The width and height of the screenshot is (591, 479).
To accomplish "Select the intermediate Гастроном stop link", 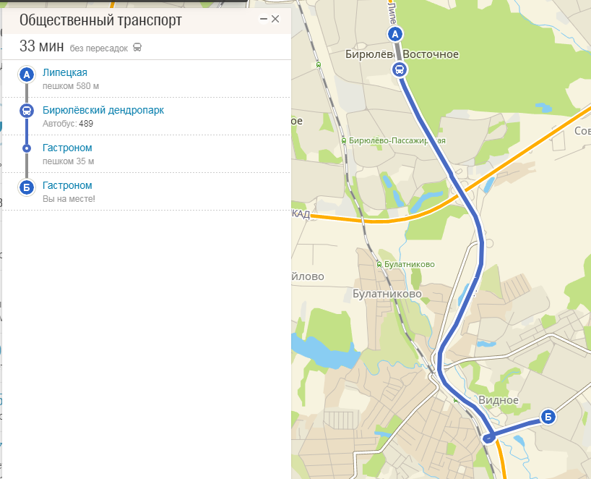I will [x=67, y=148].
